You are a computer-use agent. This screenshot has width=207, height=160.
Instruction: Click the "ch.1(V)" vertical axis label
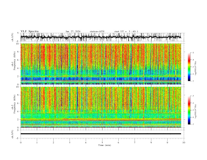(13, 37)
